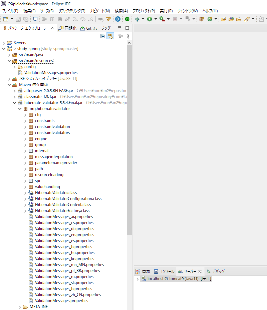267x310 pixels.
Task: Minimize the Package Explorer panel
Action: point(119,27)
